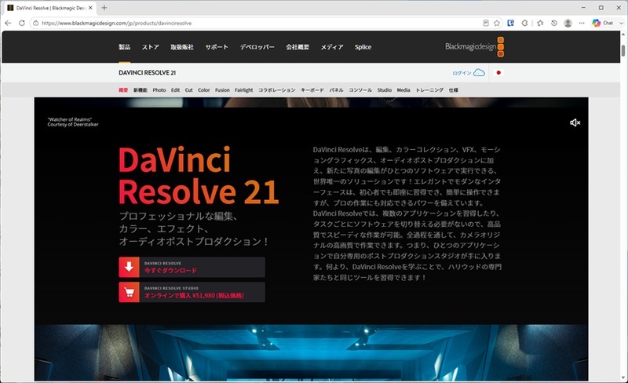Image resolution: width=628 pixels, height=383 pixels.
Task: Click 今すぐダウンロード button
Action: click(192, 267)
